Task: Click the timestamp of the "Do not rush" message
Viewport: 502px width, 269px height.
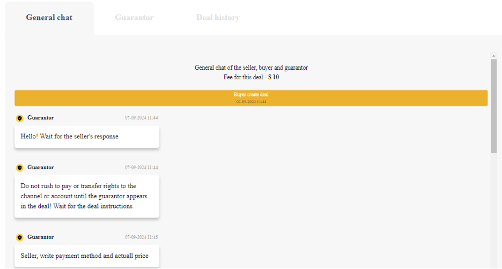Action: coord(142,168)
